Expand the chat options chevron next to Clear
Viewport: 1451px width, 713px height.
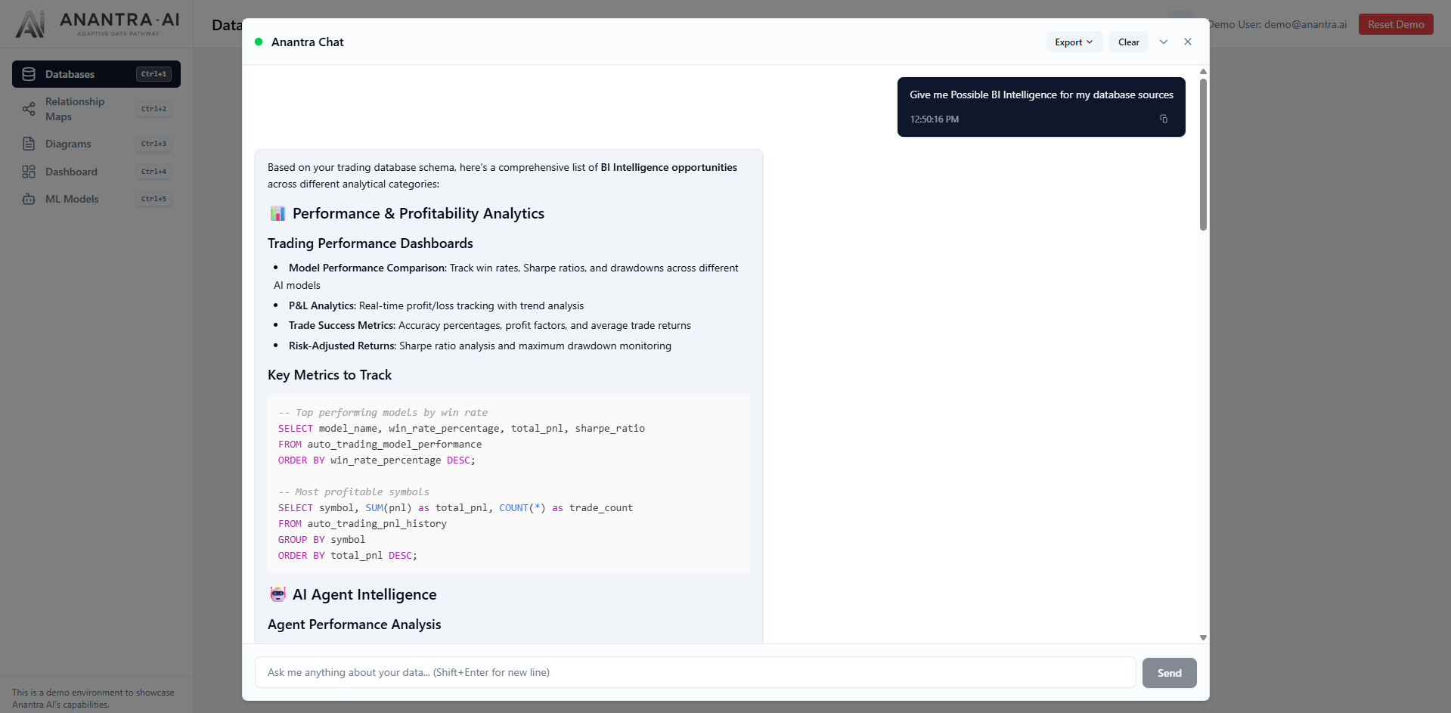[1163, 42]
